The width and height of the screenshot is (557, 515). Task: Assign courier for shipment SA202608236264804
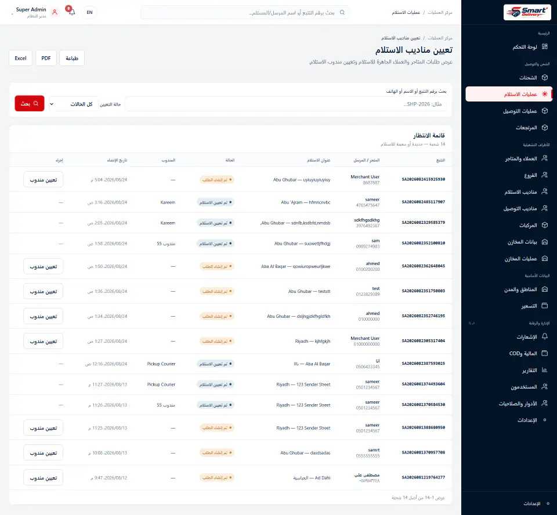click(x=44, y=266)
